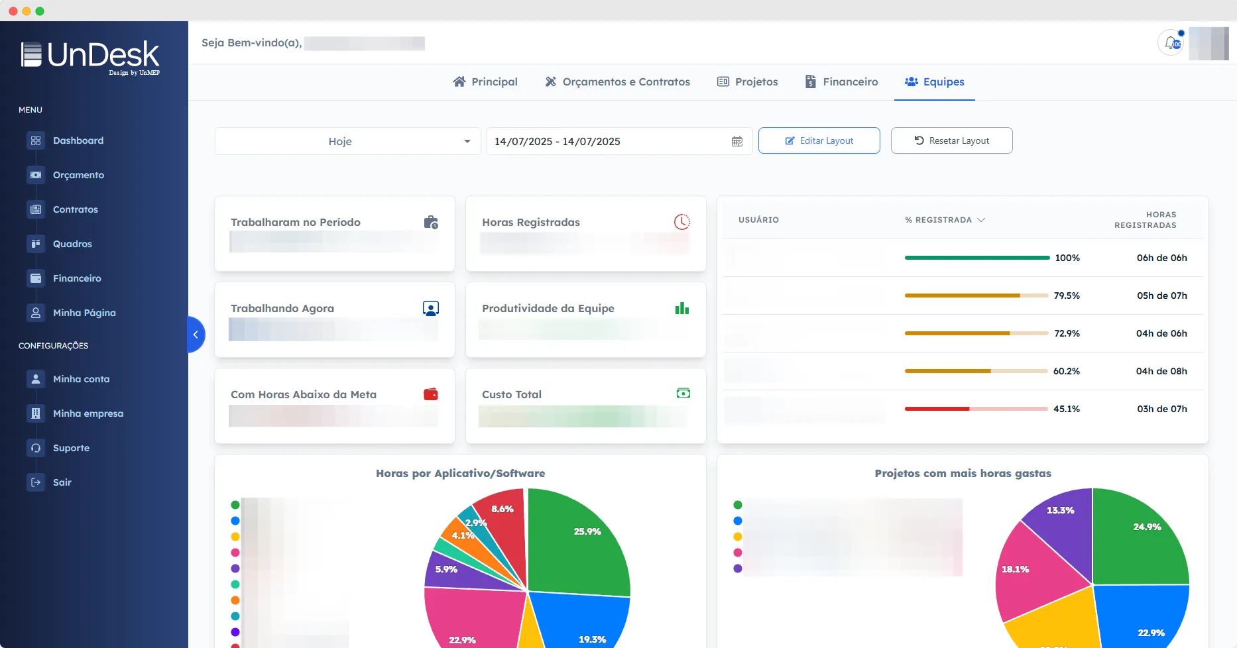This screenshot has height=648, width=1237.
Task: Open the Projetos tab
Action: pyautogui.click(x=747, y=81)
